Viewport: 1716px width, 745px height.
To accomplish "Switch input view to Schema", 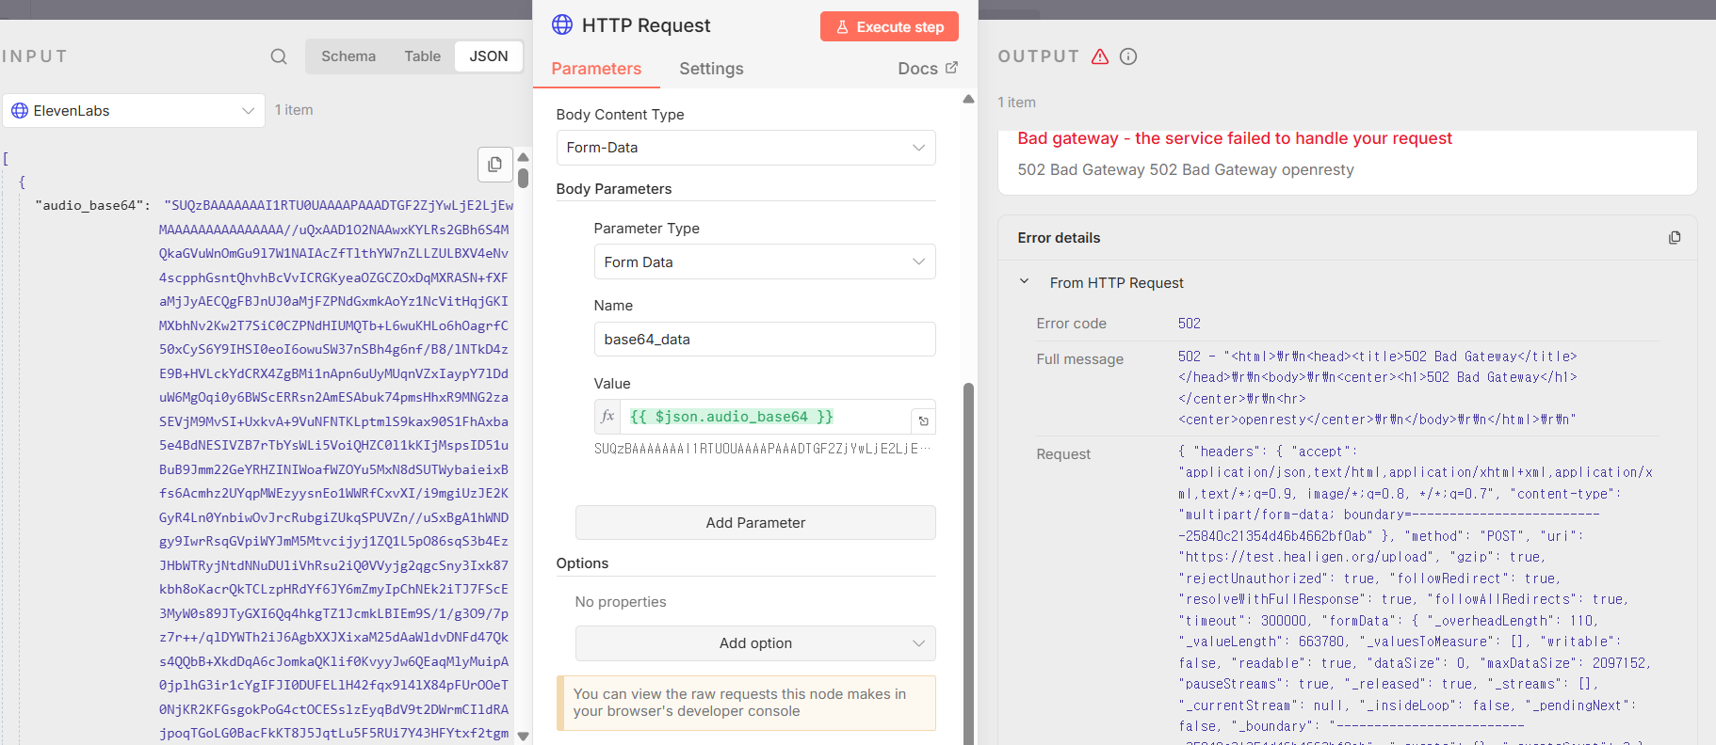I will (x=348, y=56).
